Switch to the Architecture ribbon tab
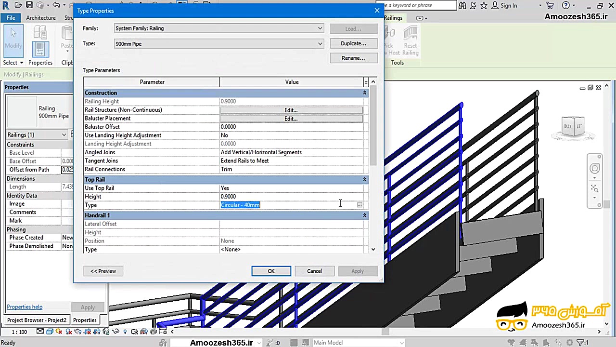Viewport: 616px width, 347px height. pos(41,18)
